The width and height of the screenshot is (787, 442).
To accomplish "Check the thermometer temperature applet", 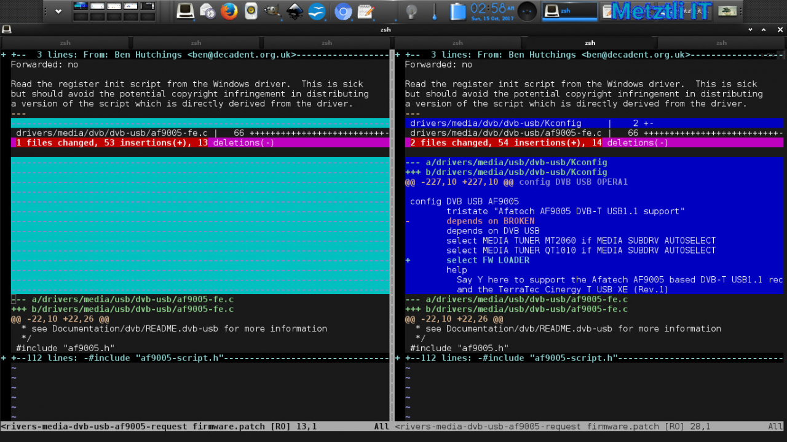I will (434, 11).
